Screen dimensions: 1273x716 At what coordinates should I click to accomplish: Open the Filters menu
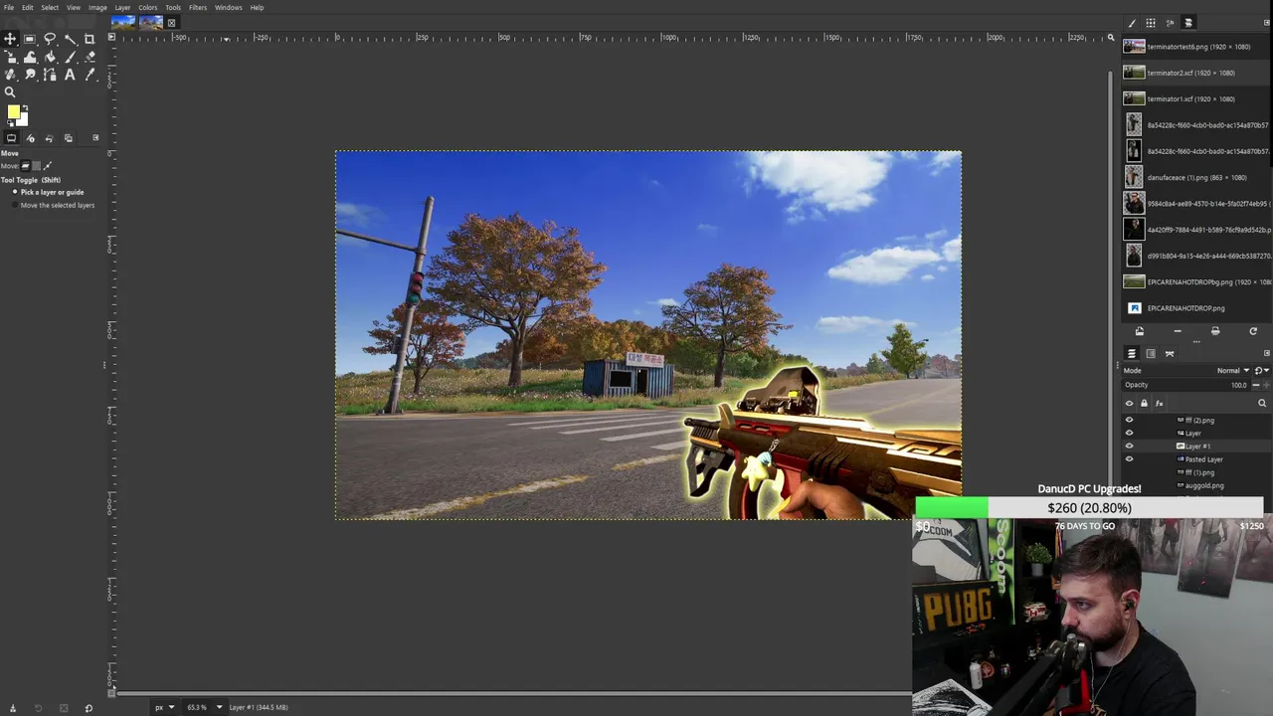pos(198,7)
